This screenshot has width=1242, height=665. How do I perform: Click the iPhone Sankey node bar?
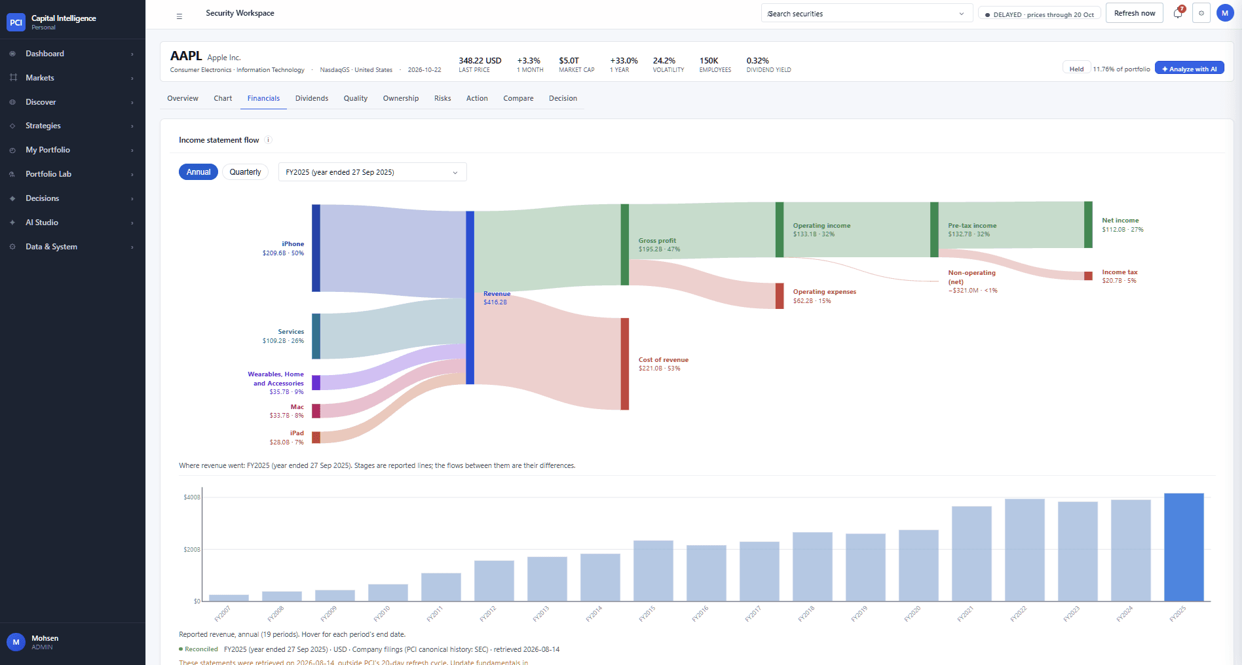[316, 248]
